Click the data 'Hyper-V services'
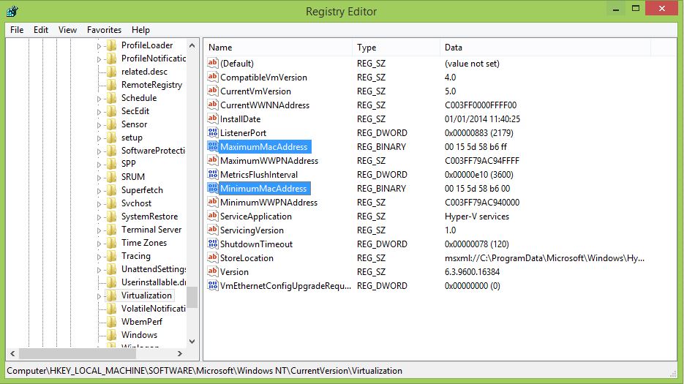Viewport: 684px width, 384px height. [477, 217]
